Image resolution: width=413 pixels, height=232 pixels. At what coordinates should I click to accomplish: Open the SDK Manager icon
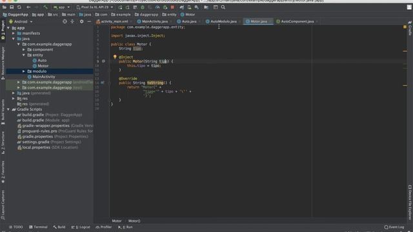pos(196,7)
